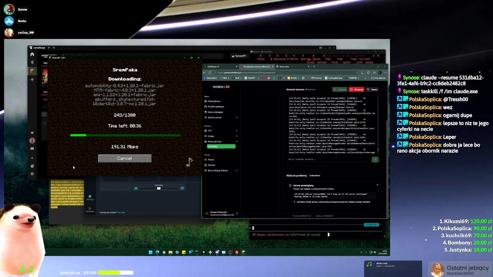Open the Discord taskbar icon

217,252
